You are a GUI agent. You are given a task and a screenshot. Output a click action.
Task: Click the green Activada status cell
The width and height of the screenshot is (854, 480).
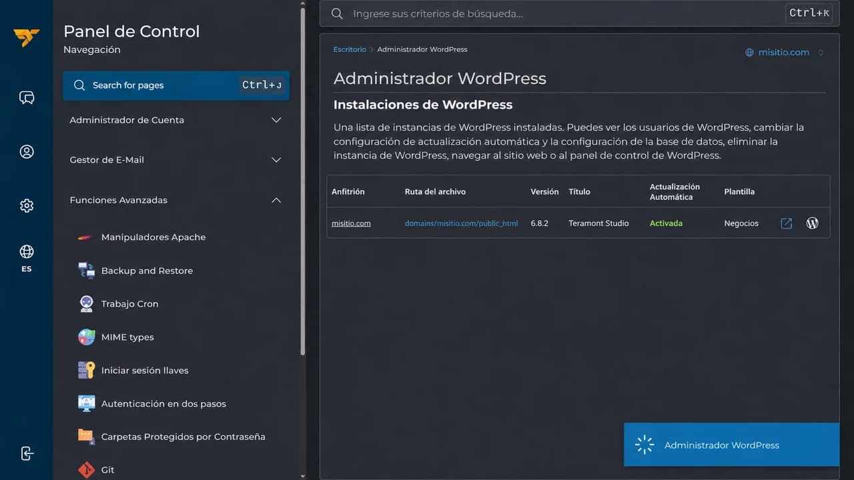coord(666,223)
